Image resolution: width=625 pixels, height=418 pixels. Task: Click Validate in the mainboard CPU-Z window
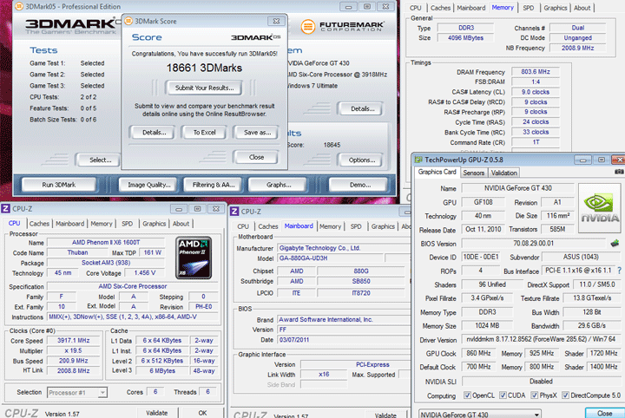click(385, 415)
